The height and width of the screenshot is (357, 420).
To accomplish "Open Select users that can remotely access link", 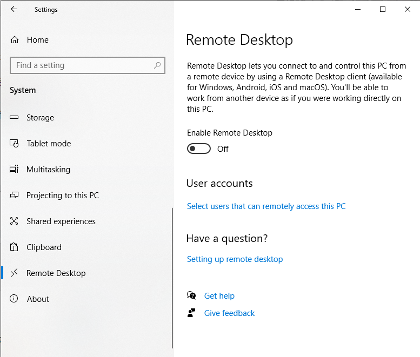I will coord(266,206).
